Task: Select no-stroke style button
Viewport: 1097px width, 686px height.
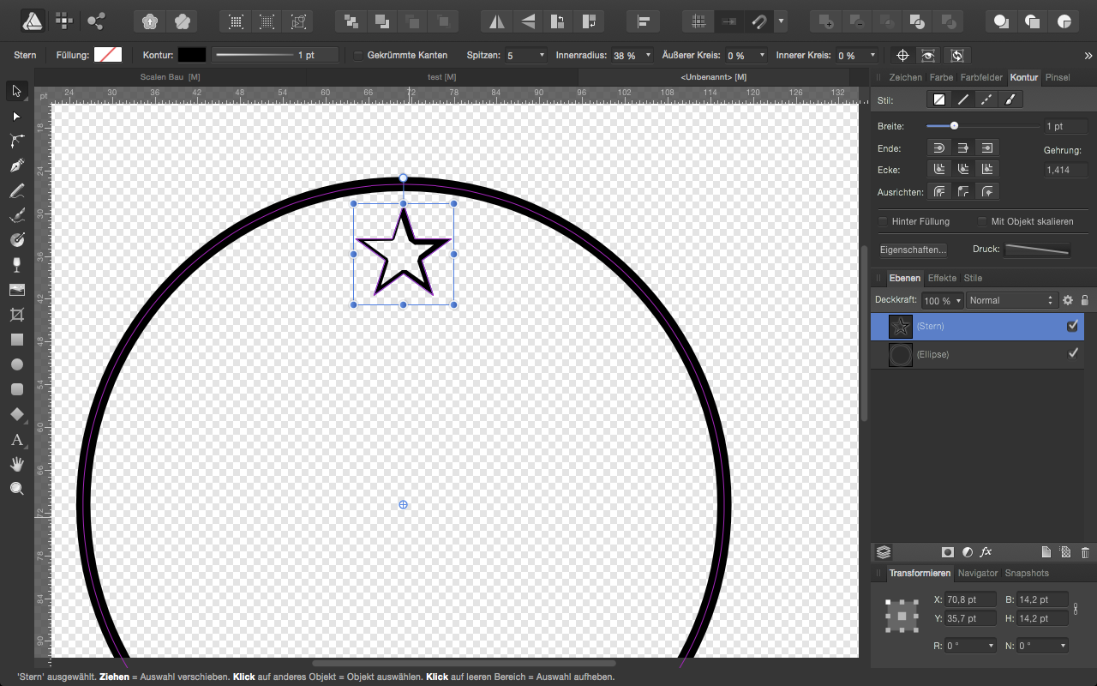Action: tap(939, 99)
